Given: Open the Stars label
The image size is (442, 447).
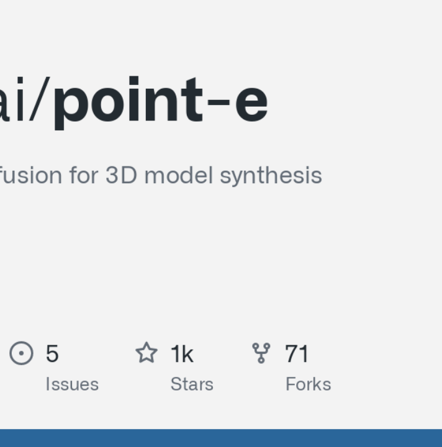Looking at the screenshot, I should 192,384.
